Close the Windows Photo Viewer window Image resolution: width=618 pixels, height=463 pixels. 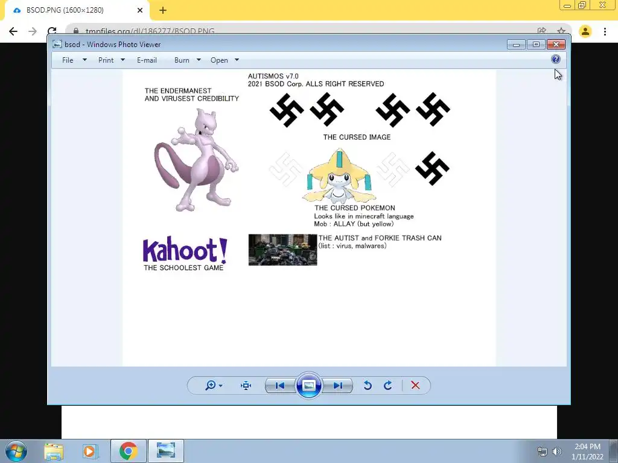coord(556,45)
